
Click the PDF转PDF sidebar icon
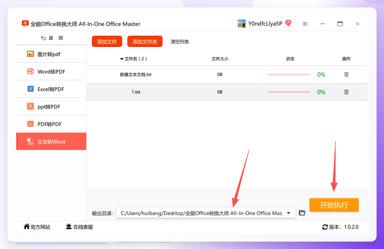click(x=31, y=124)
